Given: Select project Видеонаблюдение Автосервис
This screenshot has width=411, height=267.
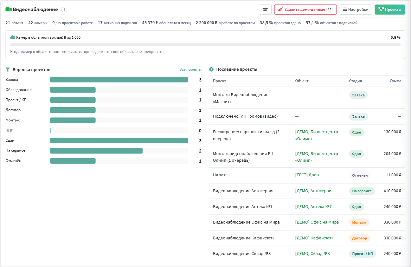Looking at the screenshot, I should [x=244, y=191].
